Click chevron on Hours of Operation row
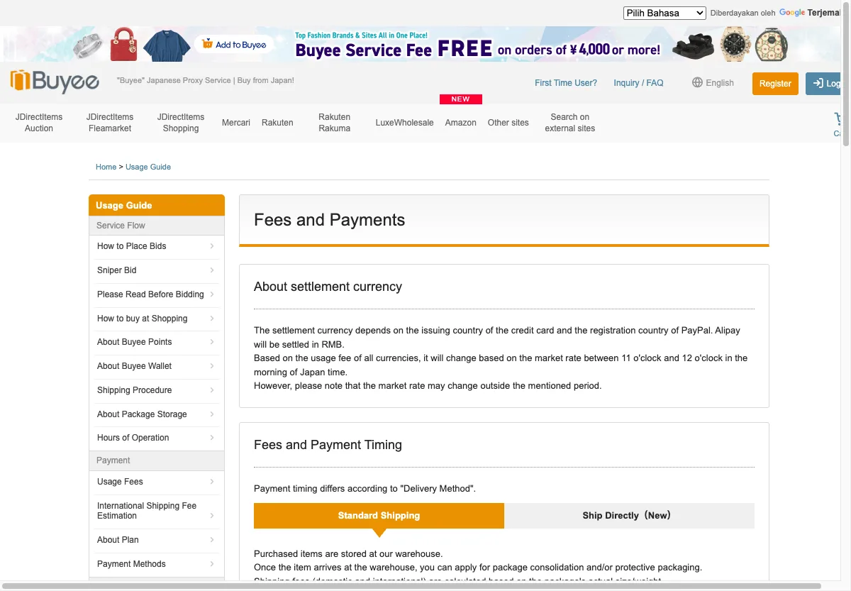The height and width of the screenshot is (591, 851). pos(212,438)
